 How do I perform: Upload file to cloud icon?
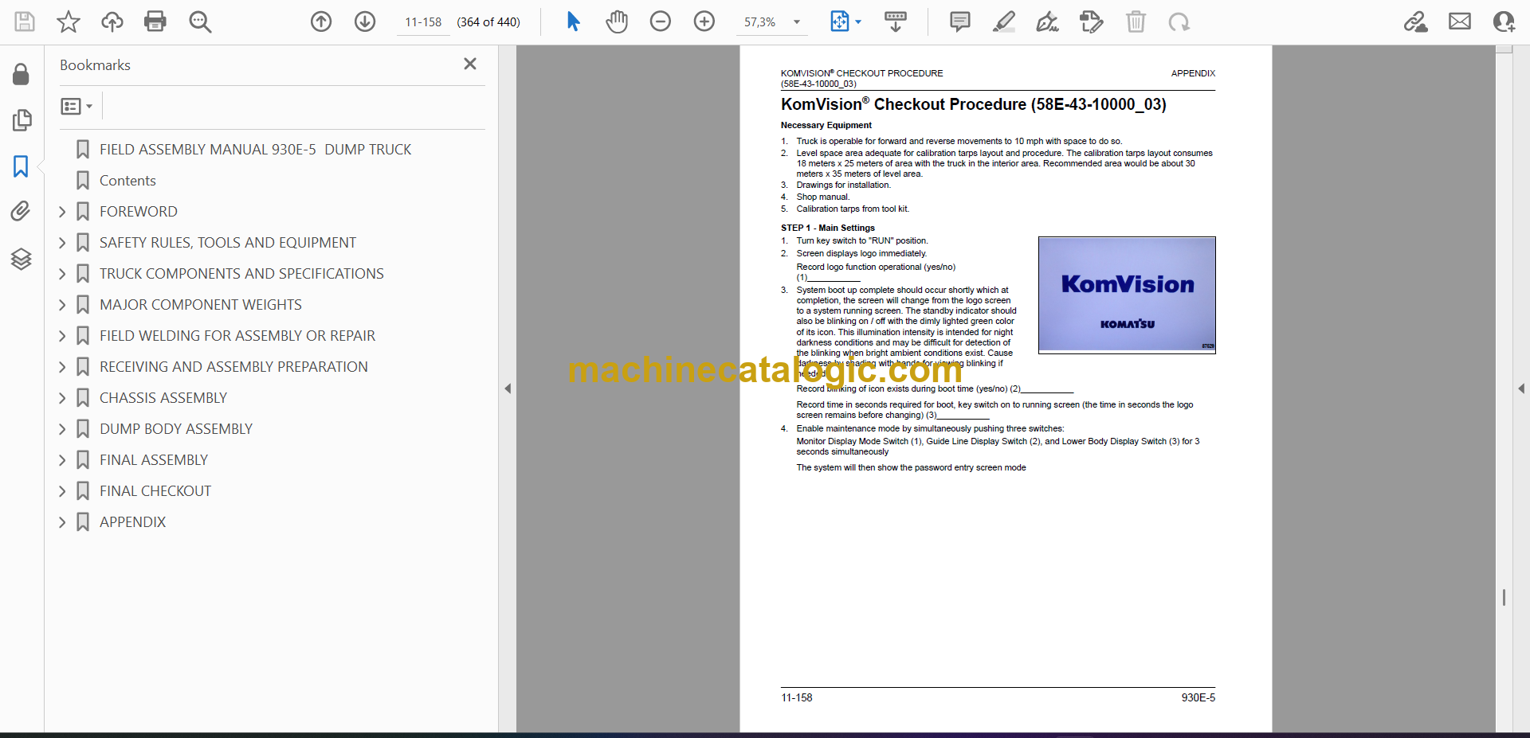(112, 21)
